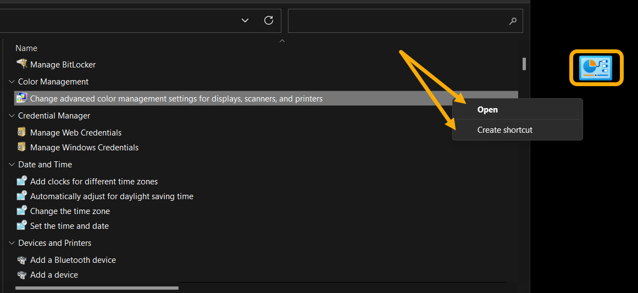
Task: Click the Manage BitLocker icon
Action: pyautogui.click(x=21, y=64)
